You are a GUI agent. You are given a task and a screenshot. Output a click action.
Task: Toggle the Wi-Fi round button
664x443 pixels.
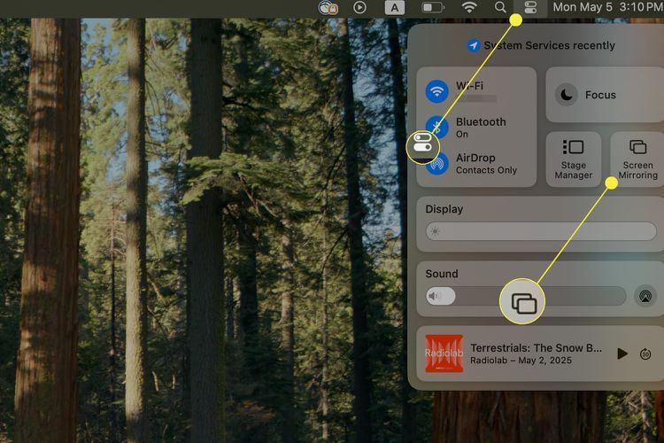pyautogui.click(x=437, y=91)
